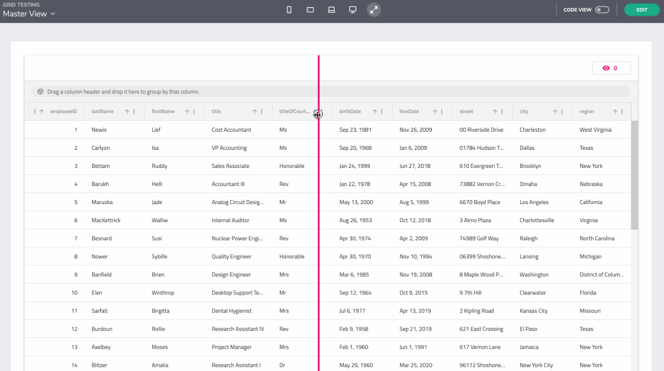Open the fullscreen expand icon
664x371 pixels.
(x=373, y=9)
